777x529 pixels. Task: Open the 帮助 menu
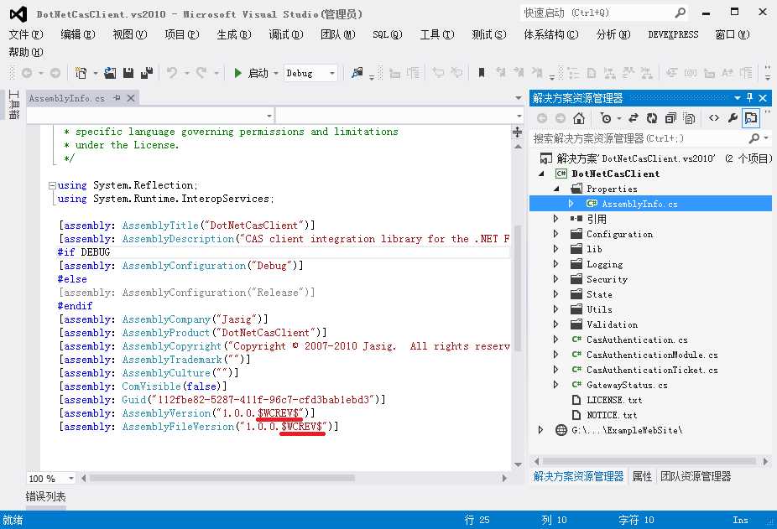coord(26,52)
